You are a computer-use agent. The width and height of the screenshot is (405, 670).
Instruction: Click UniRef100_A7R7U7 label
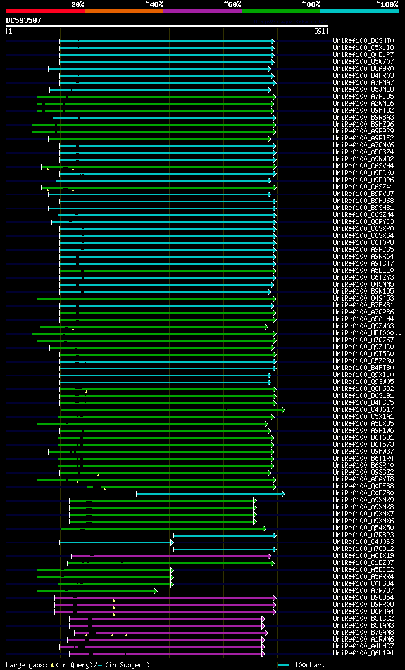click(364, 591)
